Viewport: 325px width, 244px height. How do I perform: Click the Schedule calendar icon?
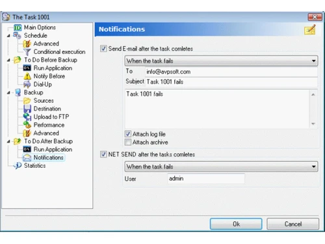17,36
